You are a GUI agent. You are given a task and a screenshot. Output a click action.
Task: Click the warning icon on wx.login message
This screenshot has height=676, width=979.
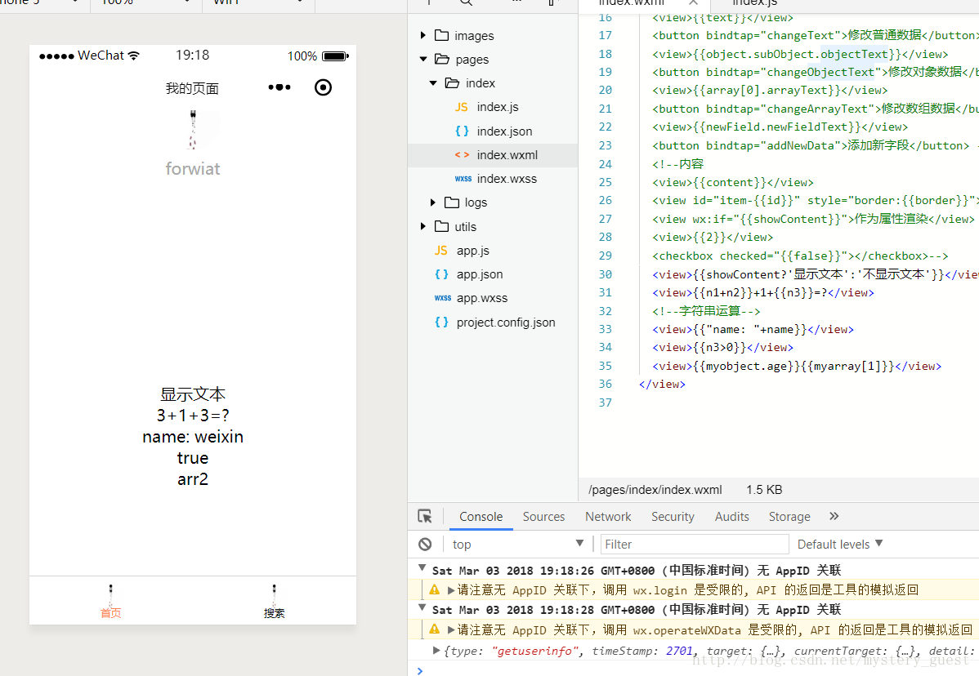coord(435,589)
